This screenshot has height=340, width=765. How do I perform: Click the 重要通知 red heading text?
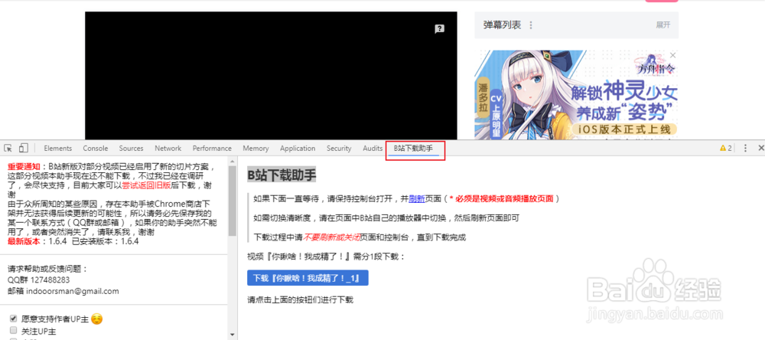[24, 167]
